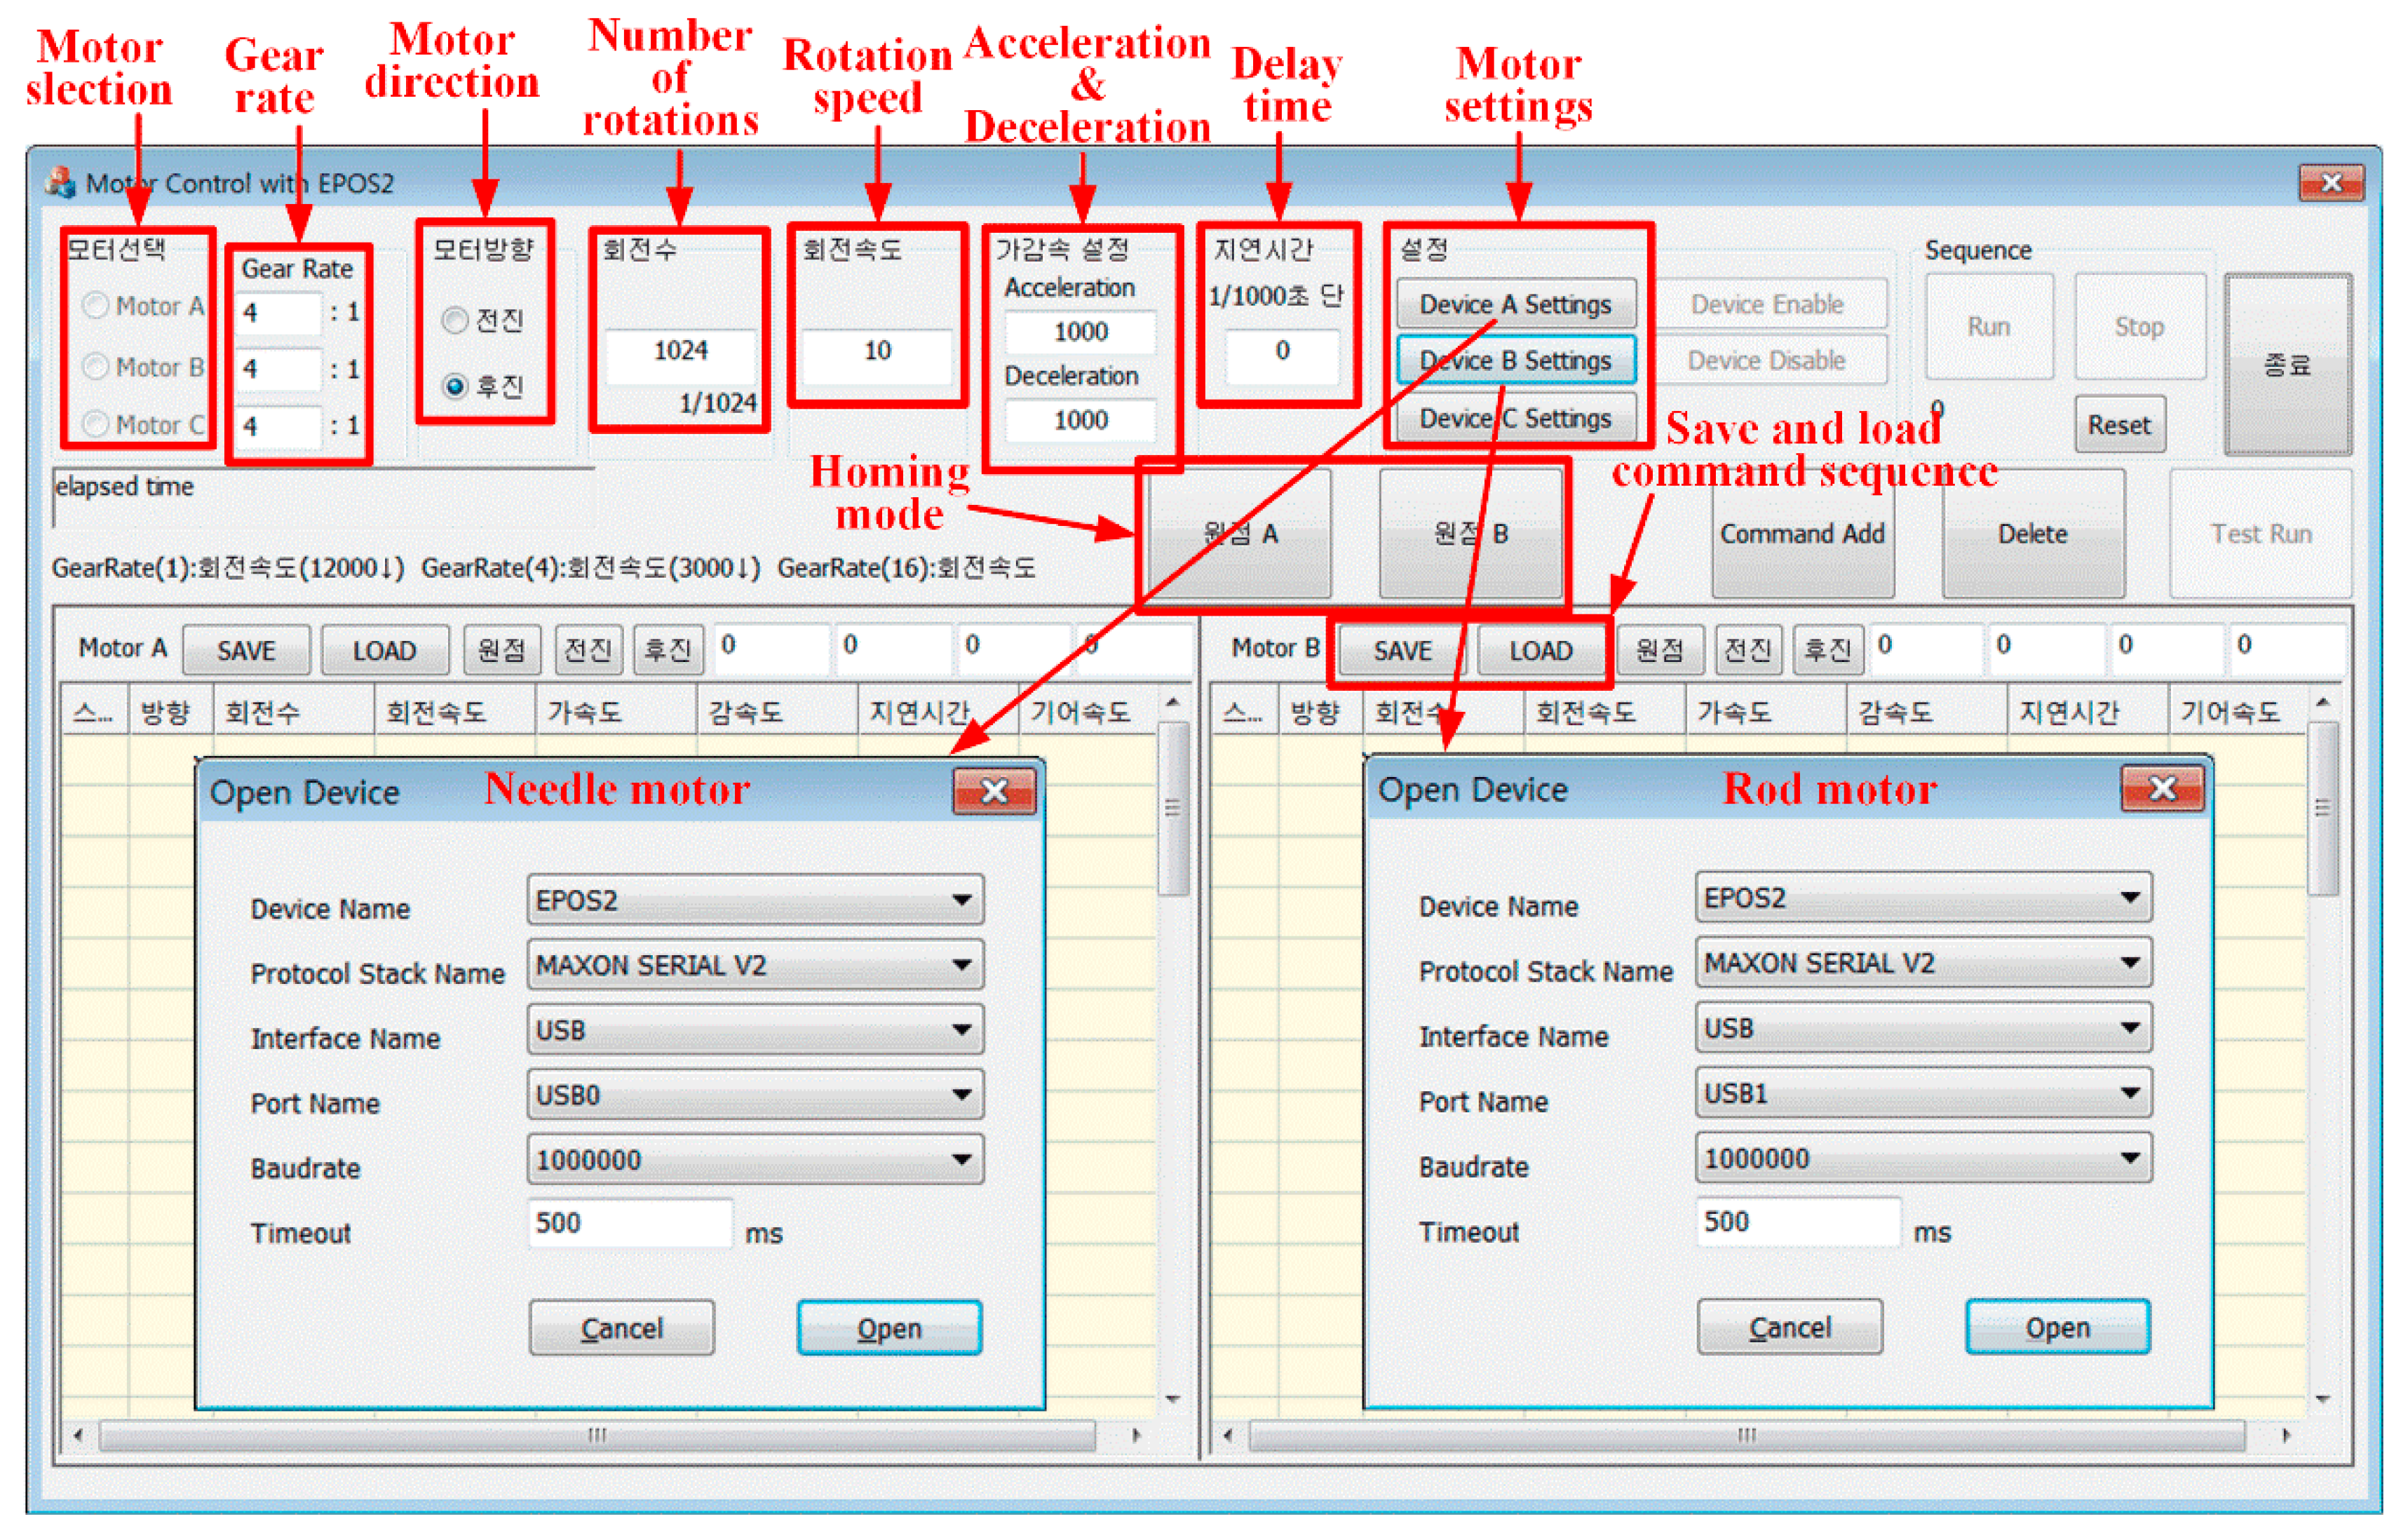Select the 후진 reverse direction radio

455,386
